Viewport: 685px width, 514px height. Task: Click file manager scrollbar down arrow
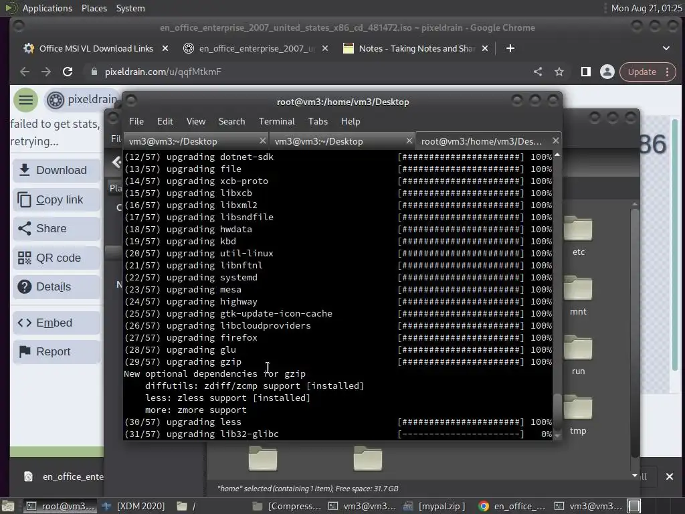635,476
